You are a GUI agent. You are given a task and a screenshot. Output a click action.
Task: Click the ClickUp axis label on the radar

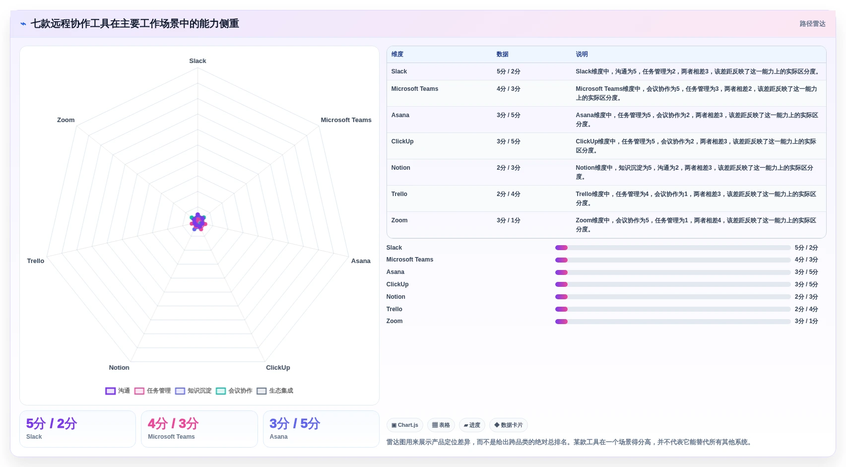coord(278,368)
